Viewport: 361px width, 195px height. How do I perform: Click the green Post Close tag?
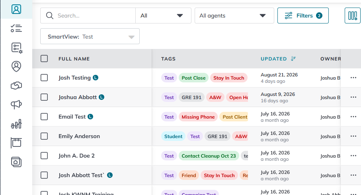[x=193, y=78]
